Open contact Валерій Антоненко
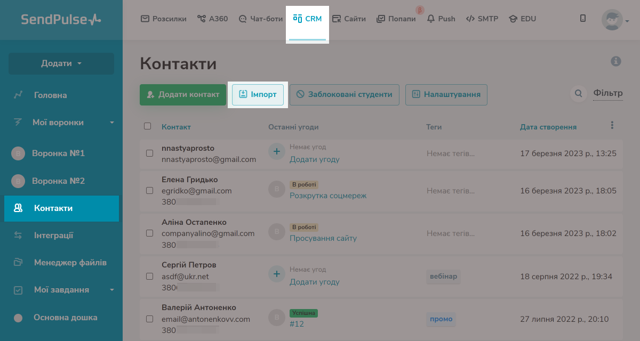Image resolution: width=640 pixels, height=341 pixels. (x=199, y=307)
